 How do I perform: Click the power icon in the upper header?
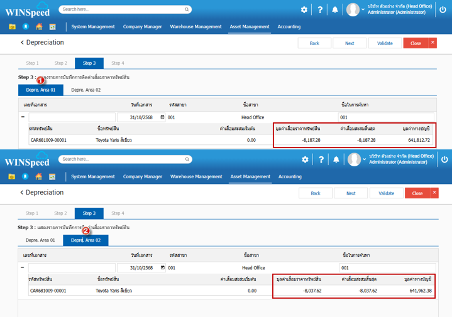click(x=444, y=10)
